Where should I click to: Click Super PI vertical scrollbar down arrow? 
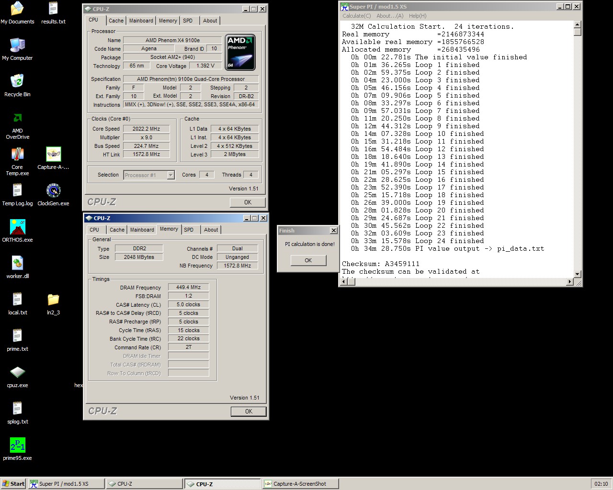(577, 274)
